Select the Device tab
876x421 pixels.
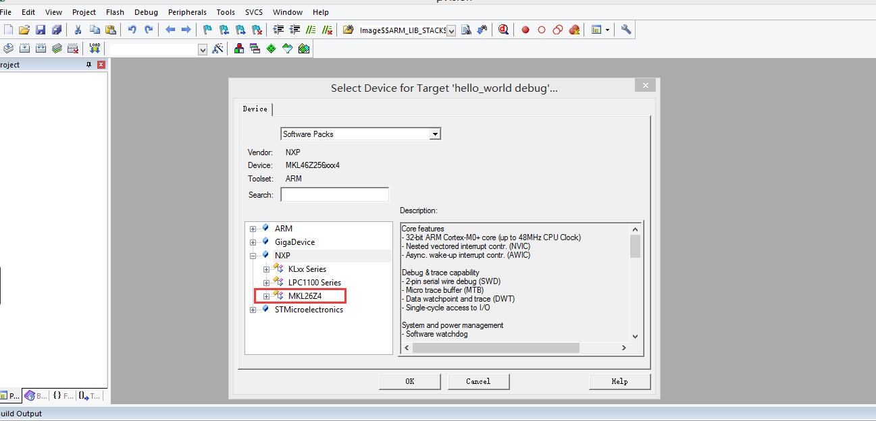(255, 109)
